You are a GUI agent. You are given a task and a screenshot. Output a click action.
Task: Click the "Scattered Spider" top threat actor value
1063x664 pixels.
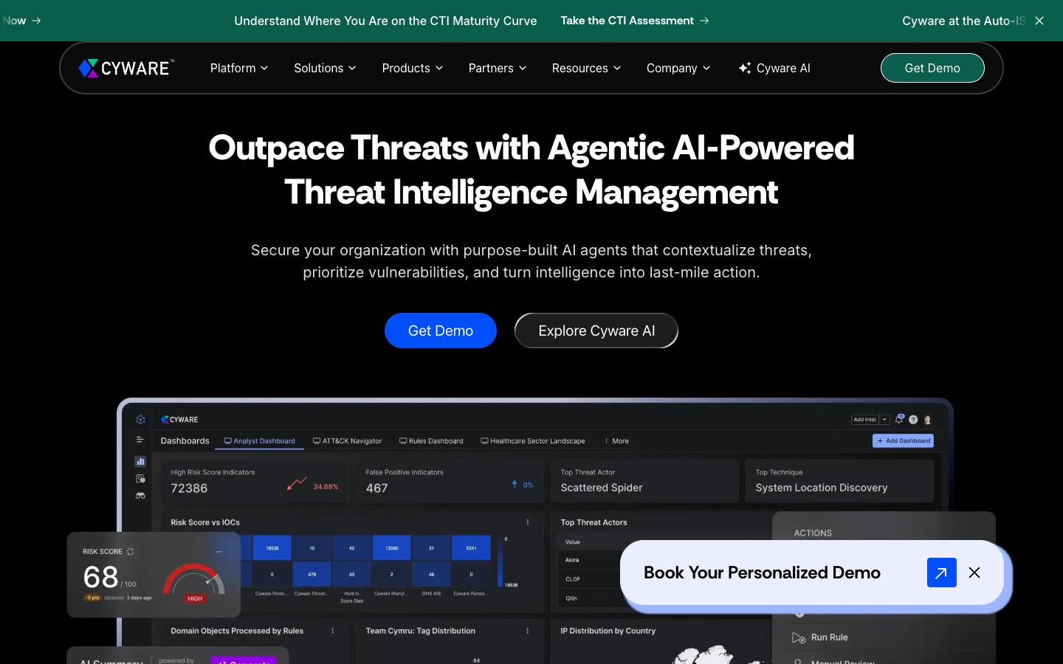(602, 488)
